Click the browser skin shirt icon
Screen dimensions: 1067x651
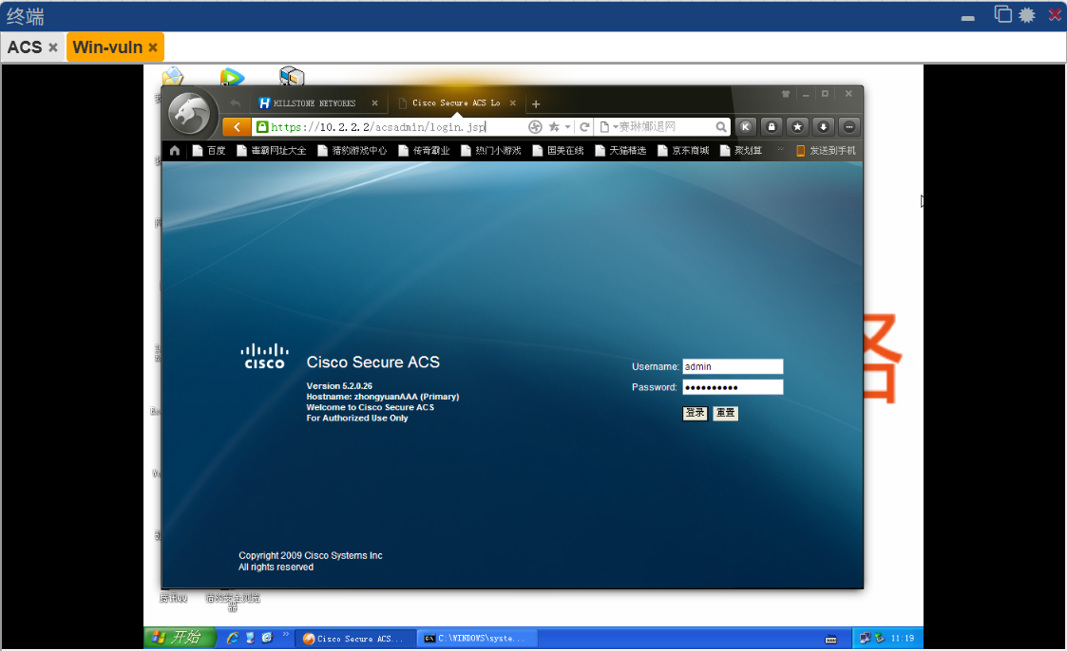(785, 94)
